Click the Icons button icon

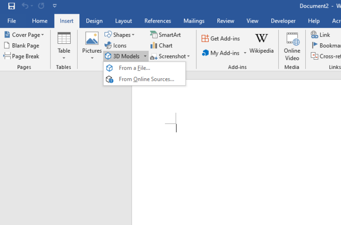point(108,46)
